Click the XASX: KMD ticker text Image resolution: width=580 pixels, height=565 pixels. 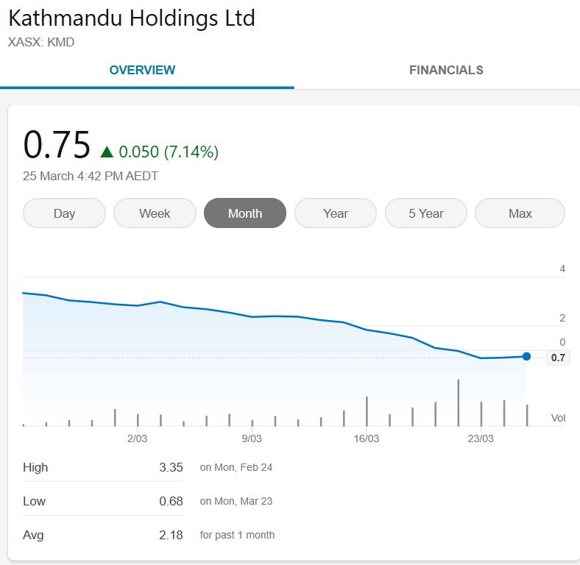click(x=41, y=43)
